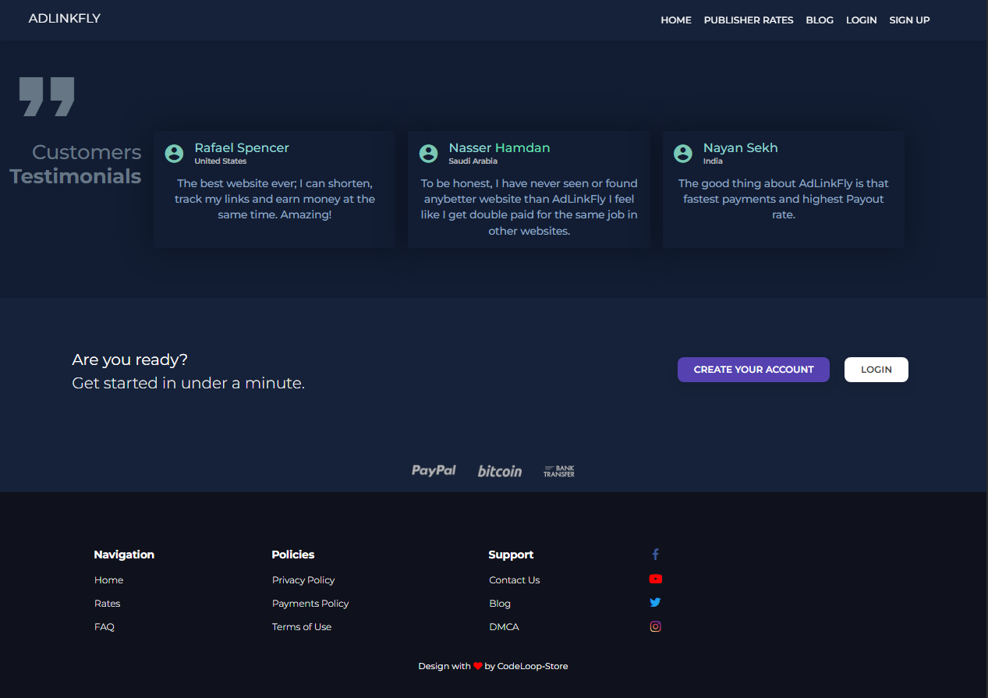
Task: Open BLOG in the top navigation bar
Action: (x=820, y=20)
